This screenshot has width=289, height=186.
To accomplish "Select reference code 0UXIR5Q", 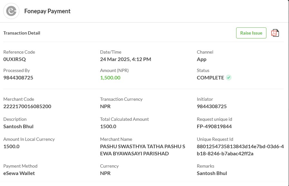I will [x=15, y=59].
